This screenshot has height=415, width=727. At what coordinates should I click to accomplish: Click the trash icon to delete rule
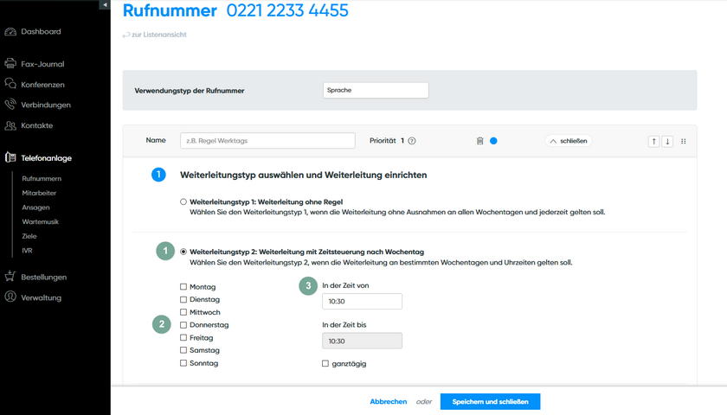[479, 141]
